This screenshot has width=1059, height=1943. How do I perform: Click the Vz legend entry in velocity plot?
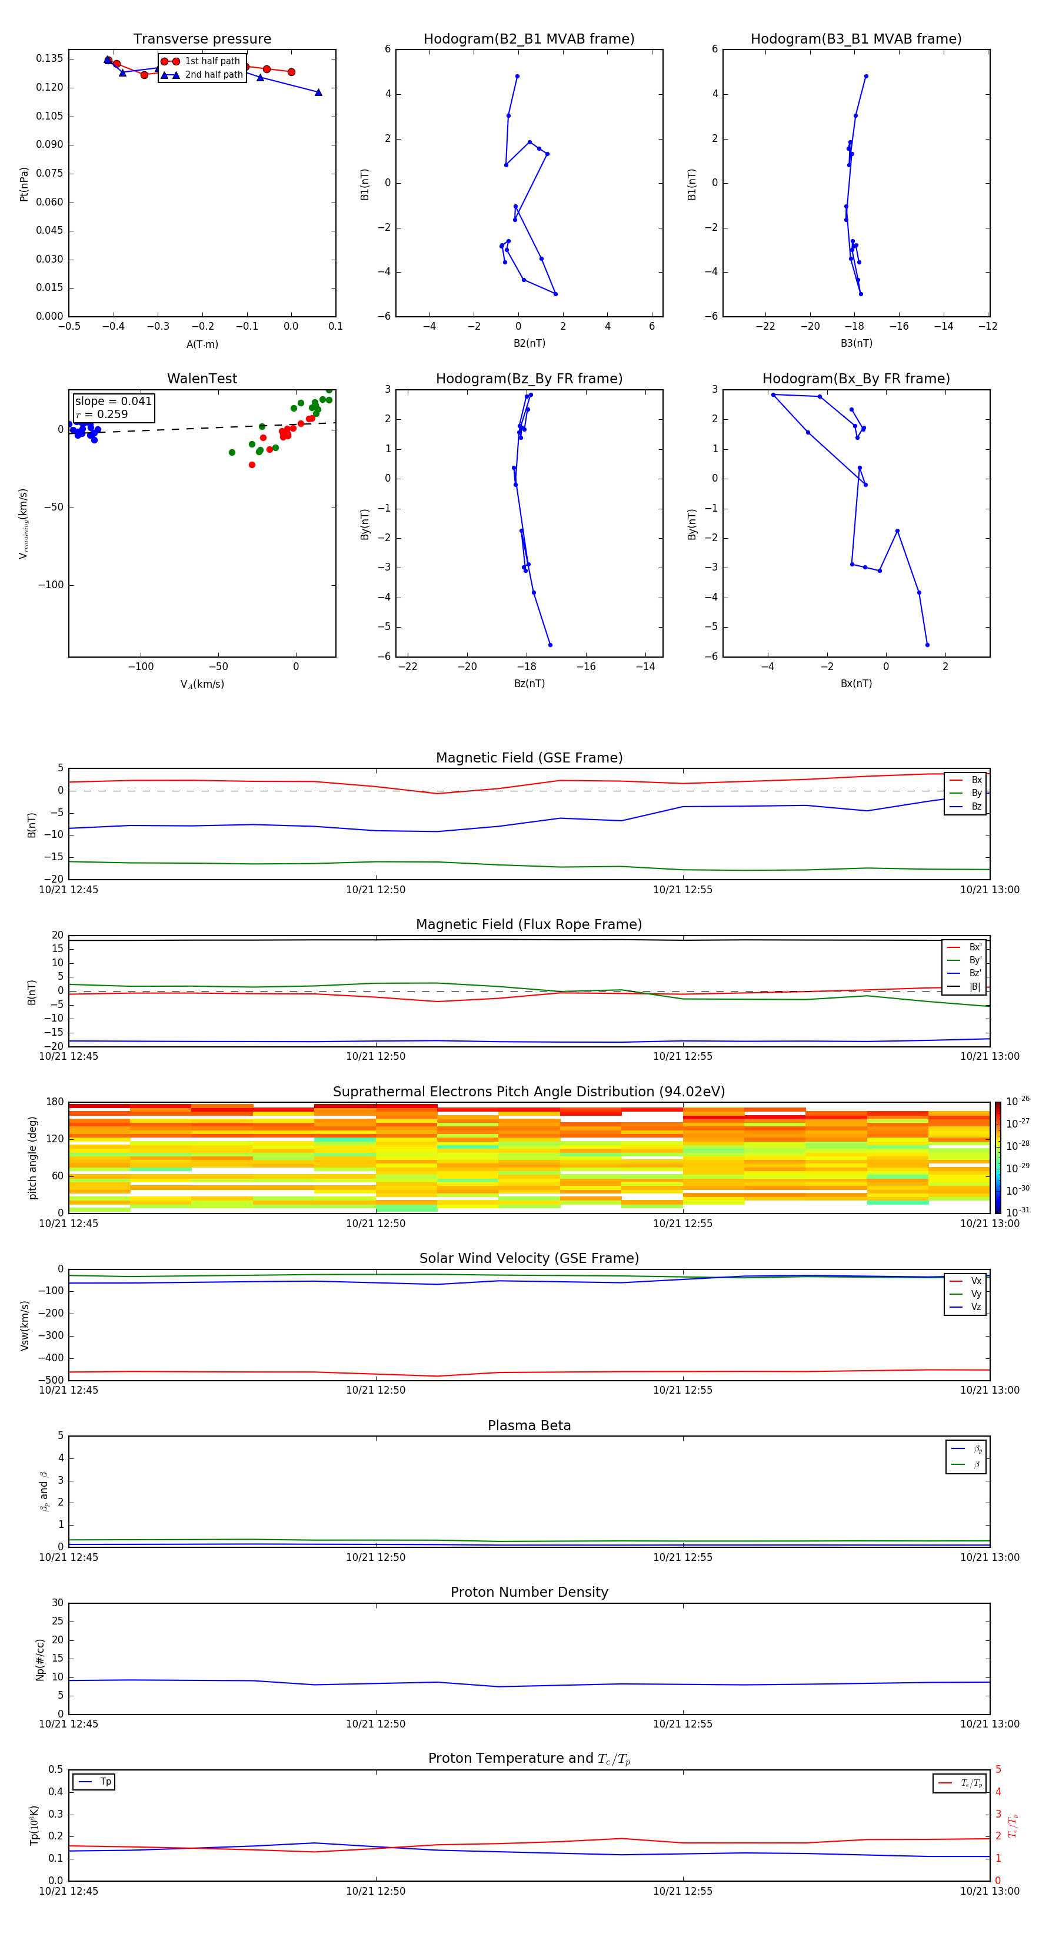point(965,1307)
